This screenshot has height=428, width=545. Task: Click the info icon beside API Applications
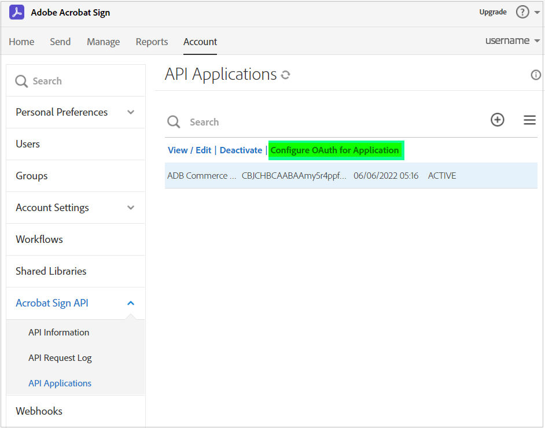pyautogui.click(x=536, y=75)
